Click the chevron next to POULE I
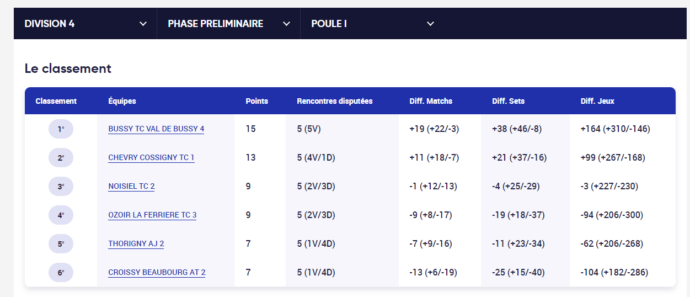Screen dimensions: 690x297 (430, 24)
